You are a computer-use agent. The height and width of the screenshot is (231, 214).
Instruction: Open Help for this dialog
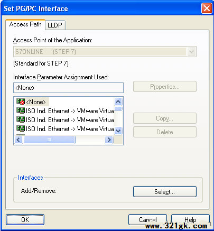[190, 220]
